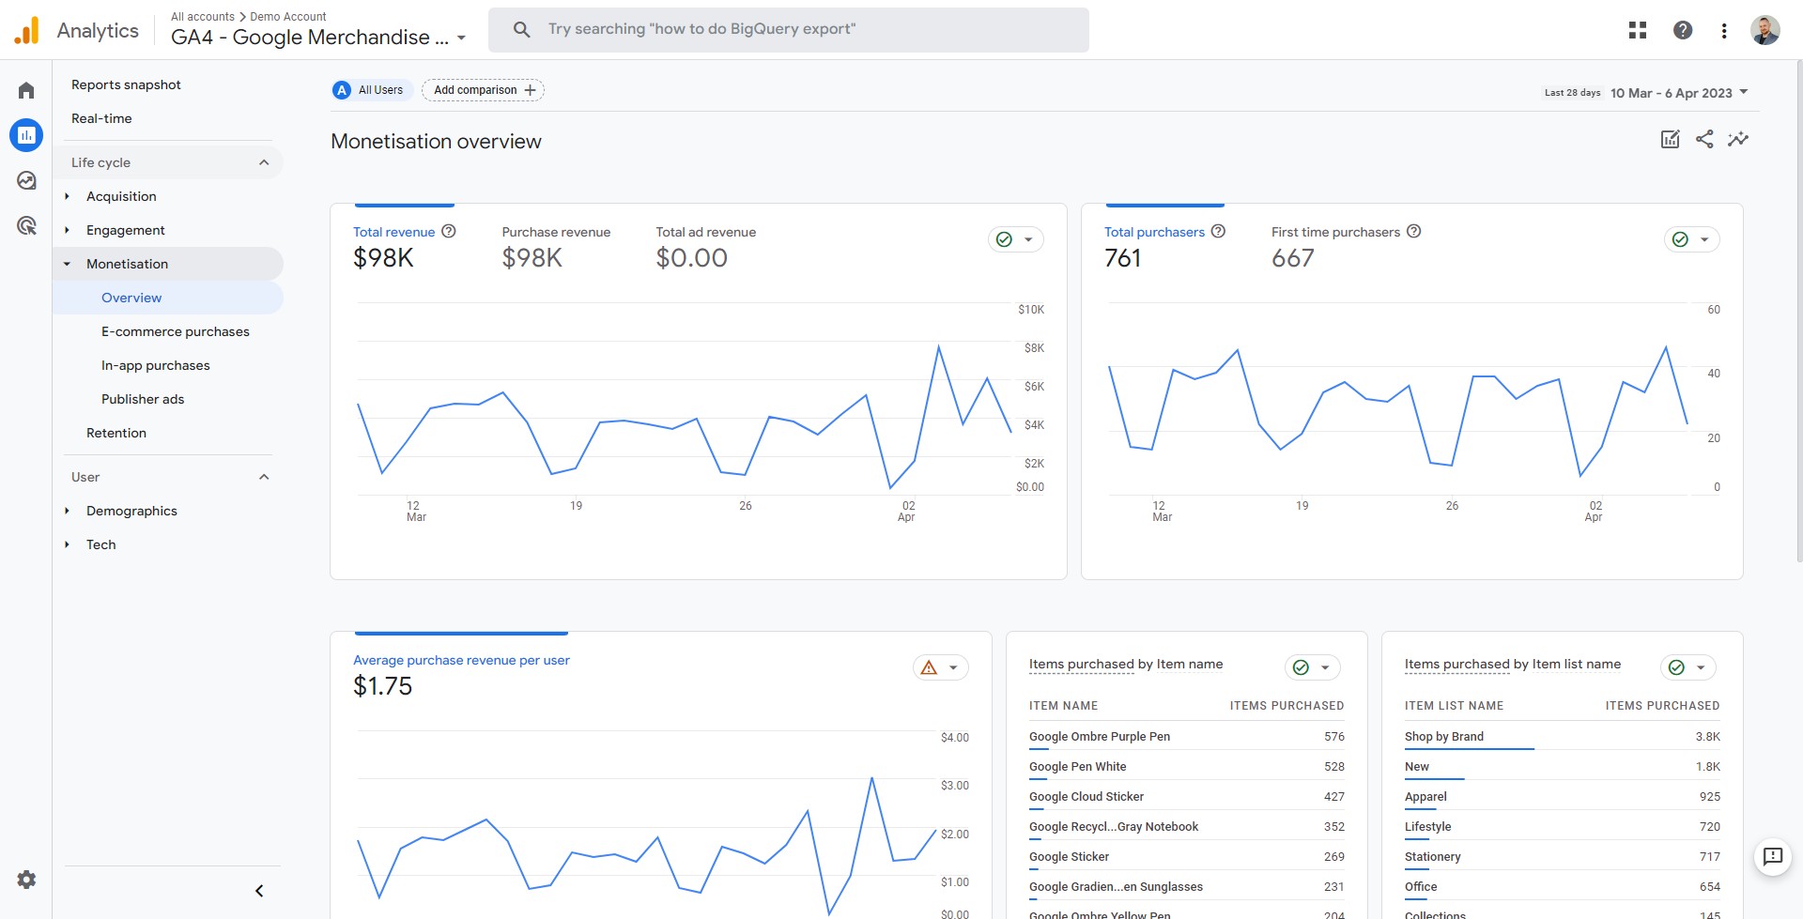Click the search magnifier icon

click(x=522, y=29)
